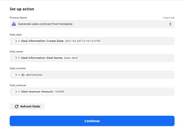Click HubSpot icon in Create Date pill
The height and width of the screenshot is (127, 184).
tap(16, 41)
